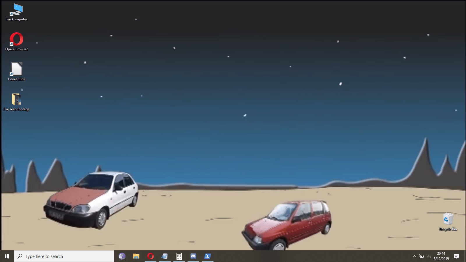The width and height of the screenshot is (466, 262).
Task: Click the Show desktop strip at taskbar edge
Action: 465,256
